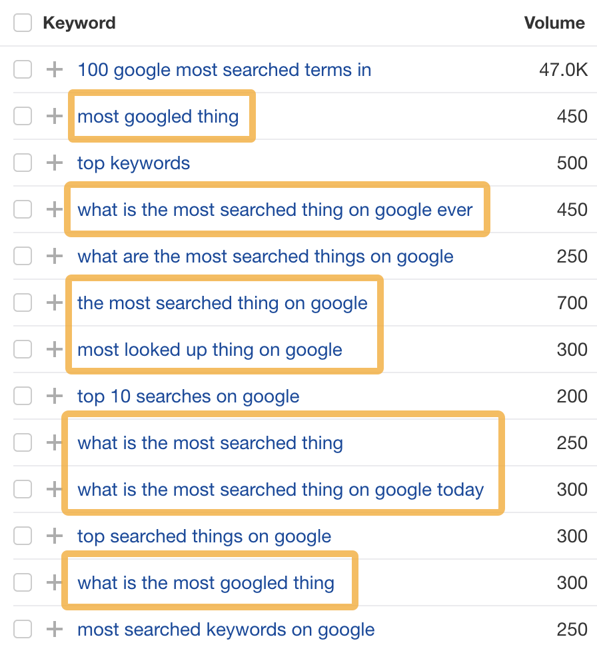The image size is (597, 645).
Task: Add 'most looked up thing on google' with plus icon
Action: click(x=54, y=349)
